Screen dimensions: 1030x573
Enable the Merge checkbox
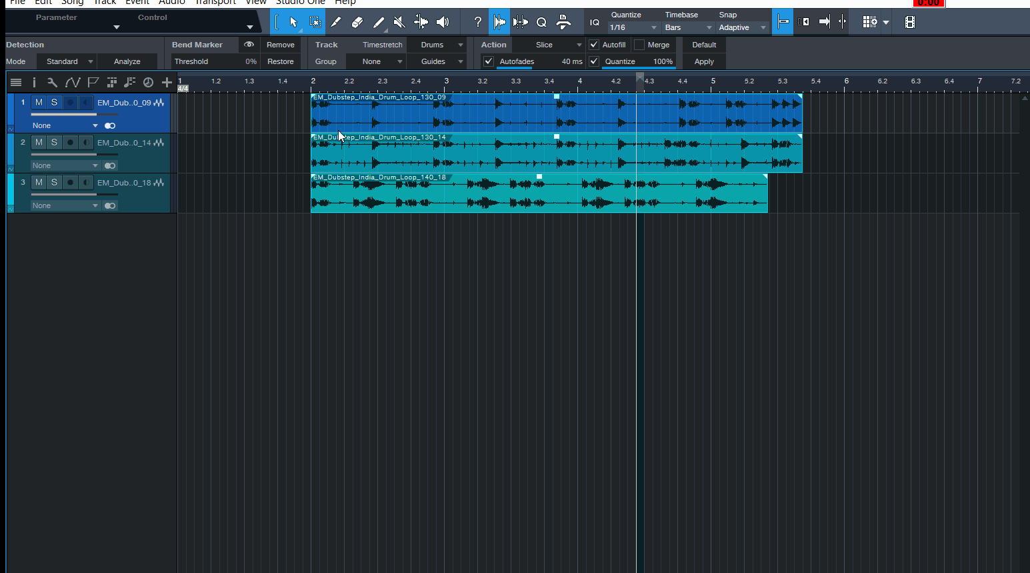[x=639, y=45]
